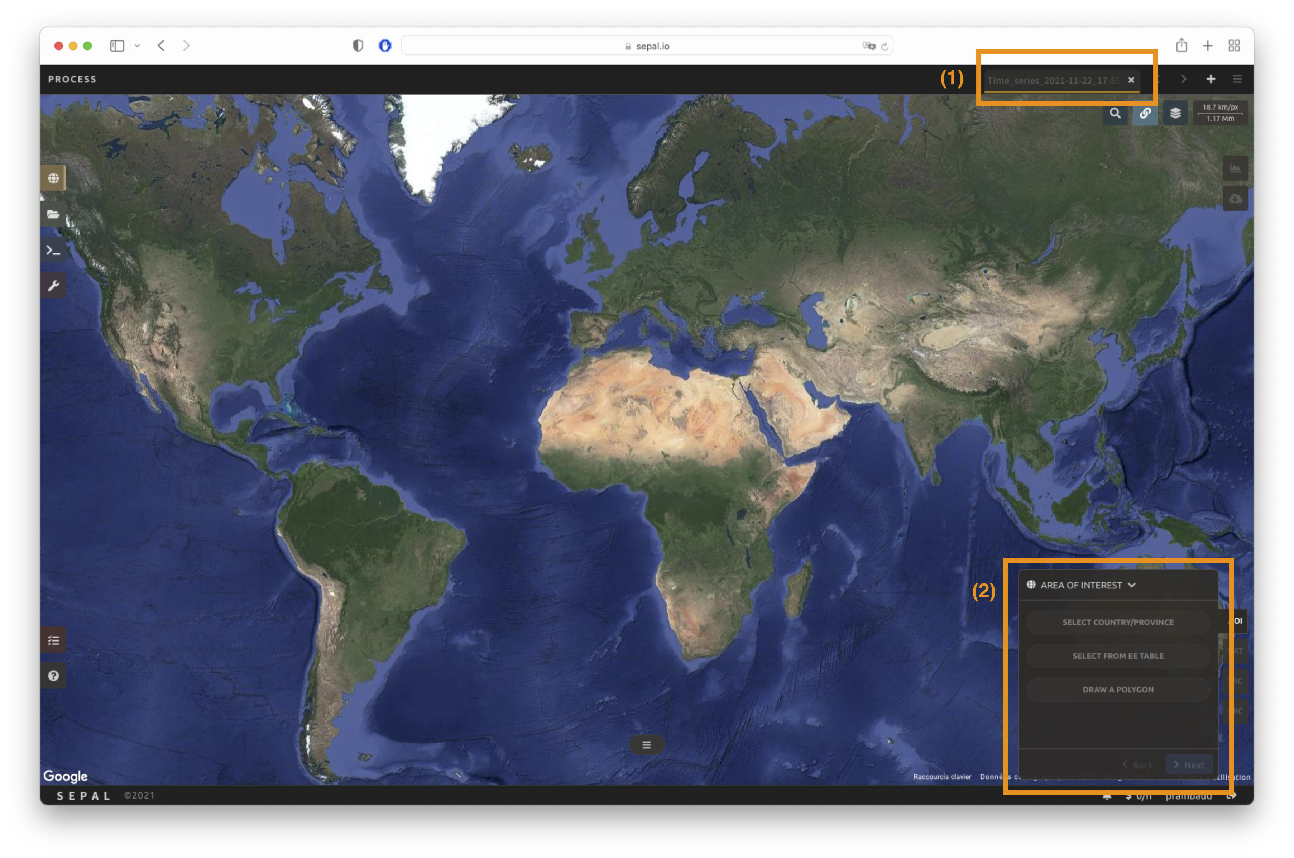Expand the bottom center map handle menu
Screen dimensions: 1294x858
coord(646,745)
